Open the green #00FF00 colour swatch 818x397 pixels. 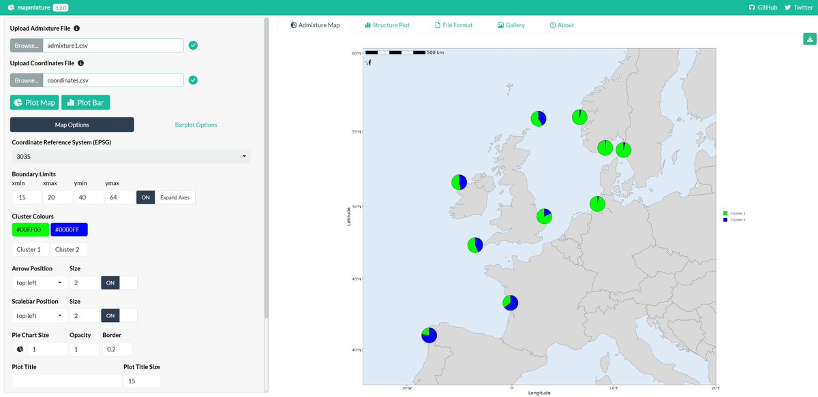(30, 229)
